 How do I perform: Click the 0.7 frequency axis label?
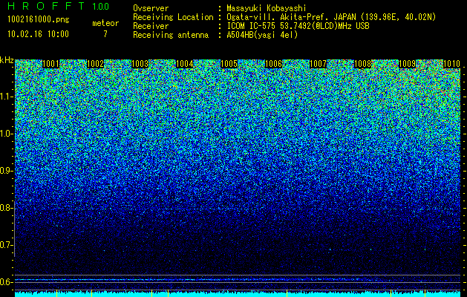[x=6, y=245]
